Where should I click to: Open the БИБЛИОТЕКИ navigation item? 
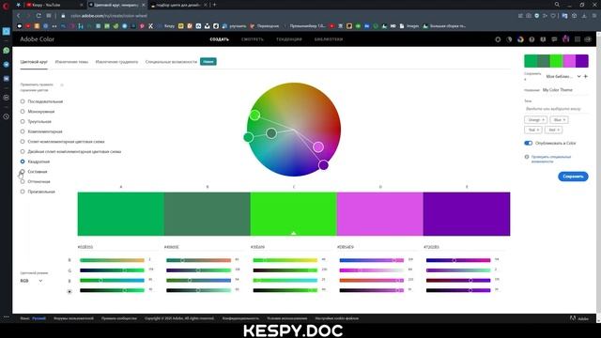(x=329, y=39)
